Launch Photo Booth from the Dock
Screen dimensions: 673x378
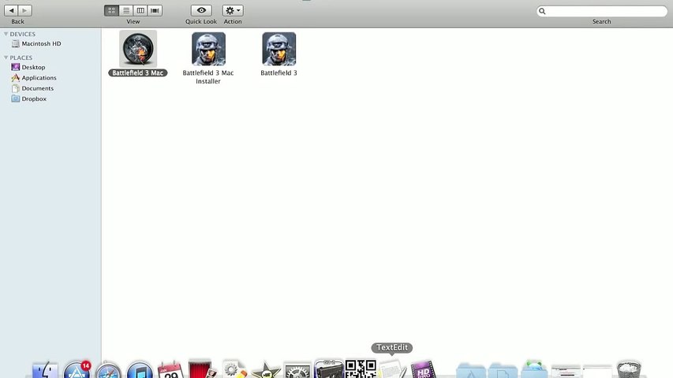pos(202,370)
